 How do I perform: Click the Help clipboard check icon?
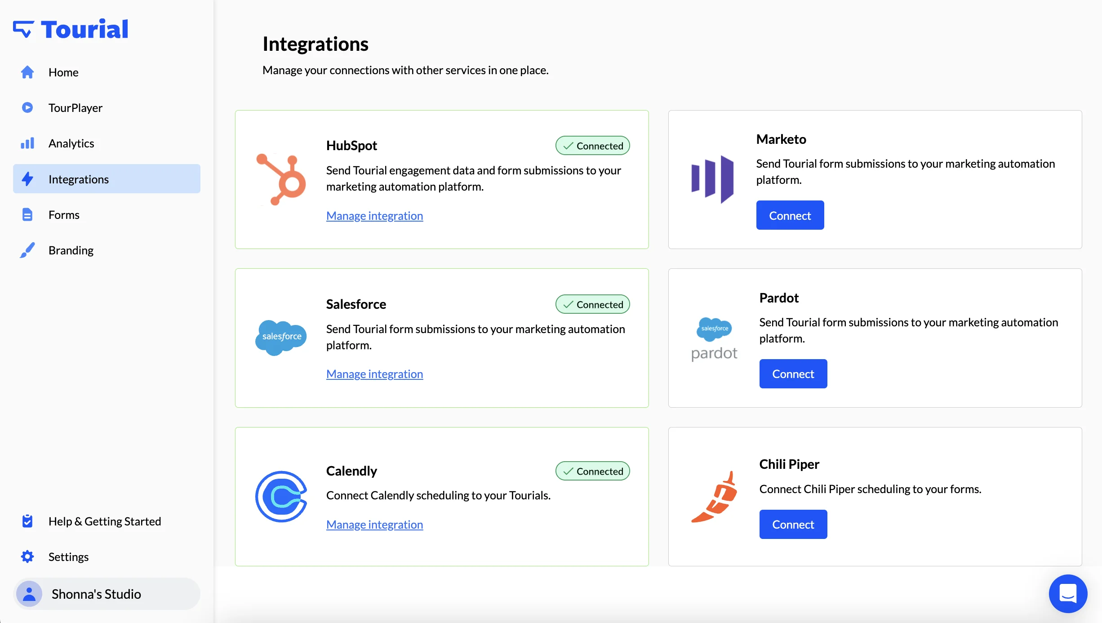(27, 521)
